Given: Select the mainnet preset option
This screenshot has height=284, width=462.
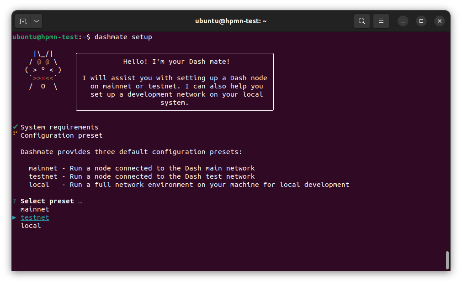Looking at the screenshot, I should [35, 209].
